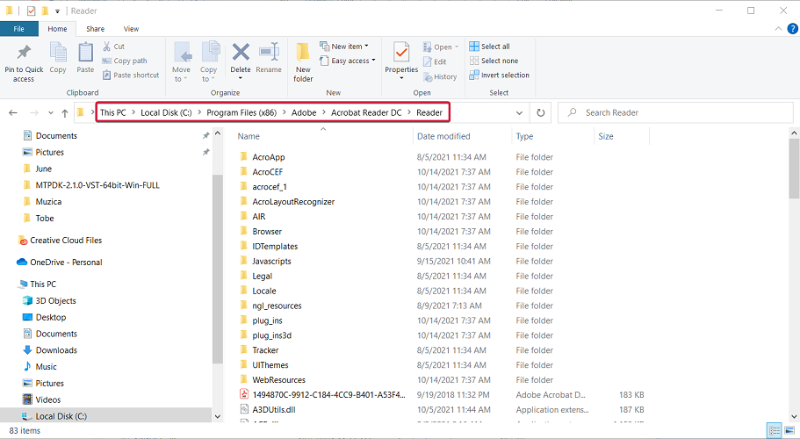Click the Help question mark icon

coord(792,29)
